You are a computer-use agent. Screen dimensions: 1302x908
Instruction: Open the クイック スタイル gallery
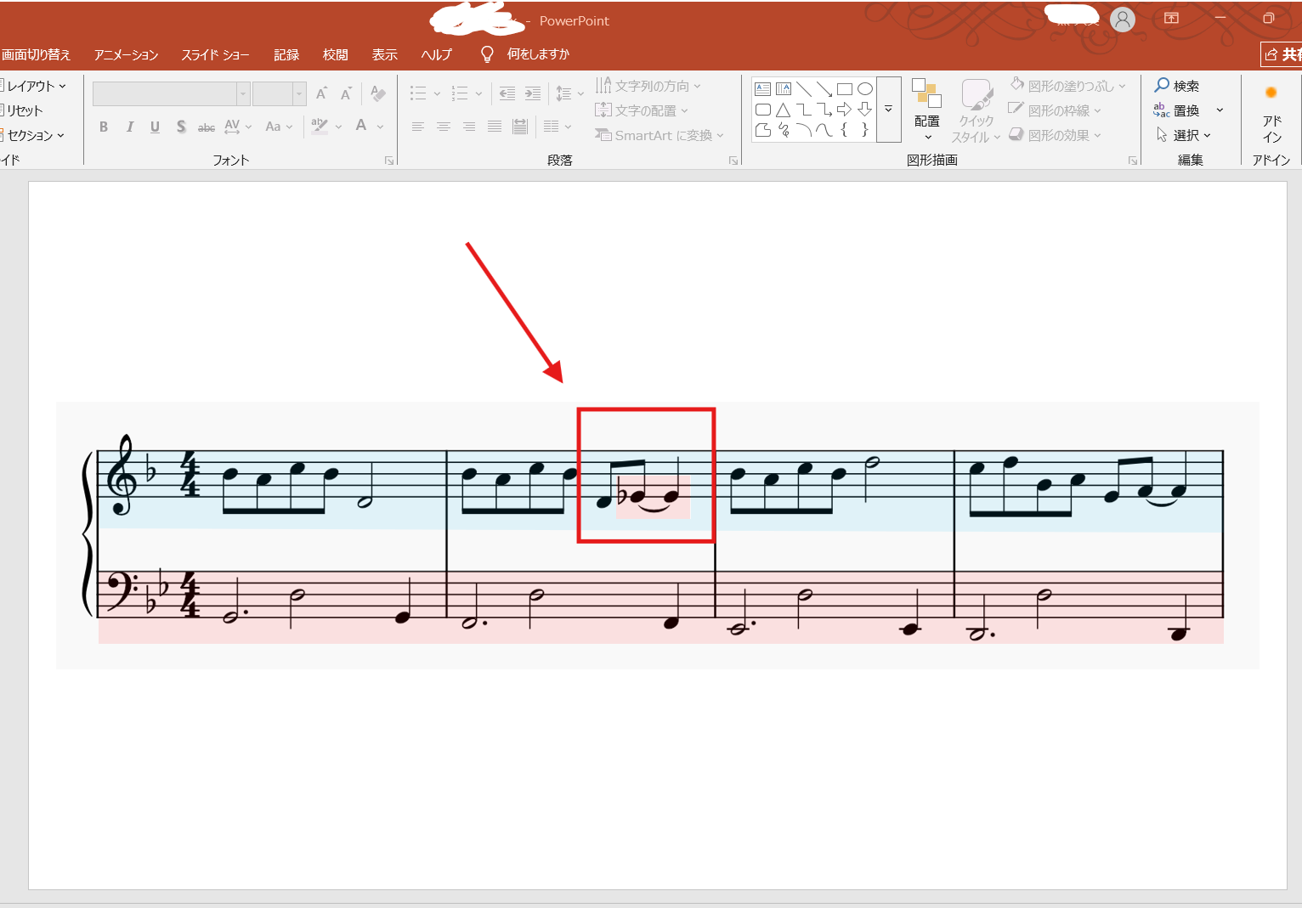coord(976,111)
